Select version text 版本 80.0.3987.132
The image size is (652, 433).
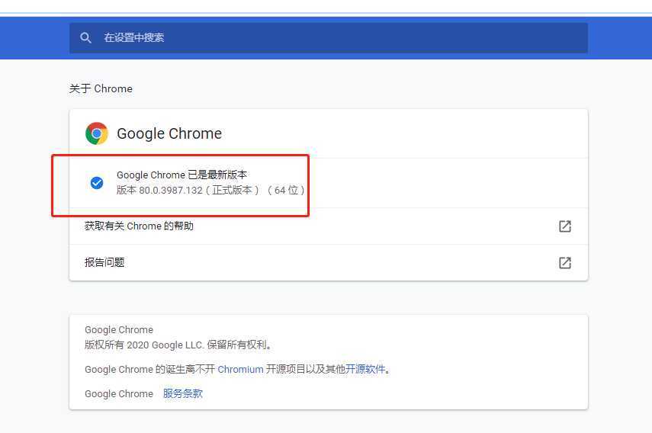[x=159, y=191]
